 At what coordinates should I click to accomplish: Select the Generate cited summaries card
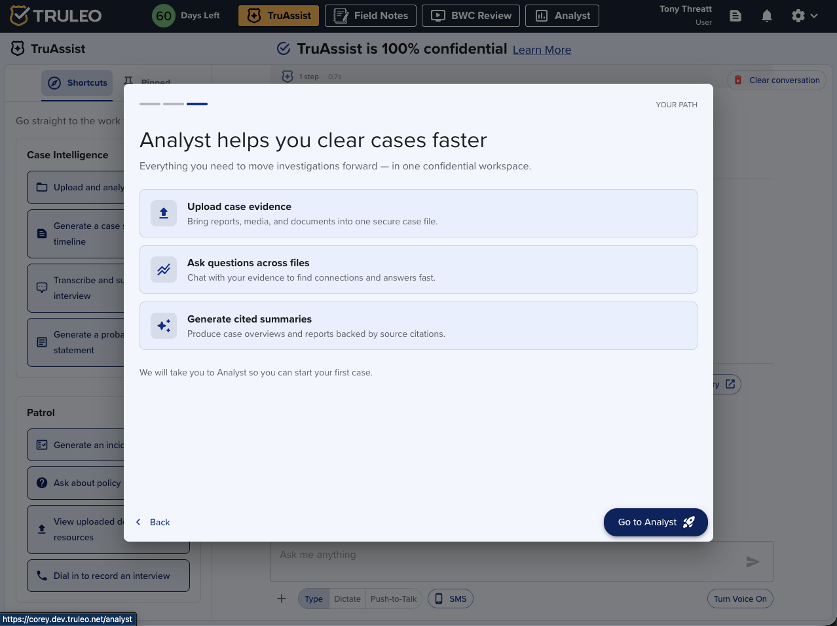point(418,326)
